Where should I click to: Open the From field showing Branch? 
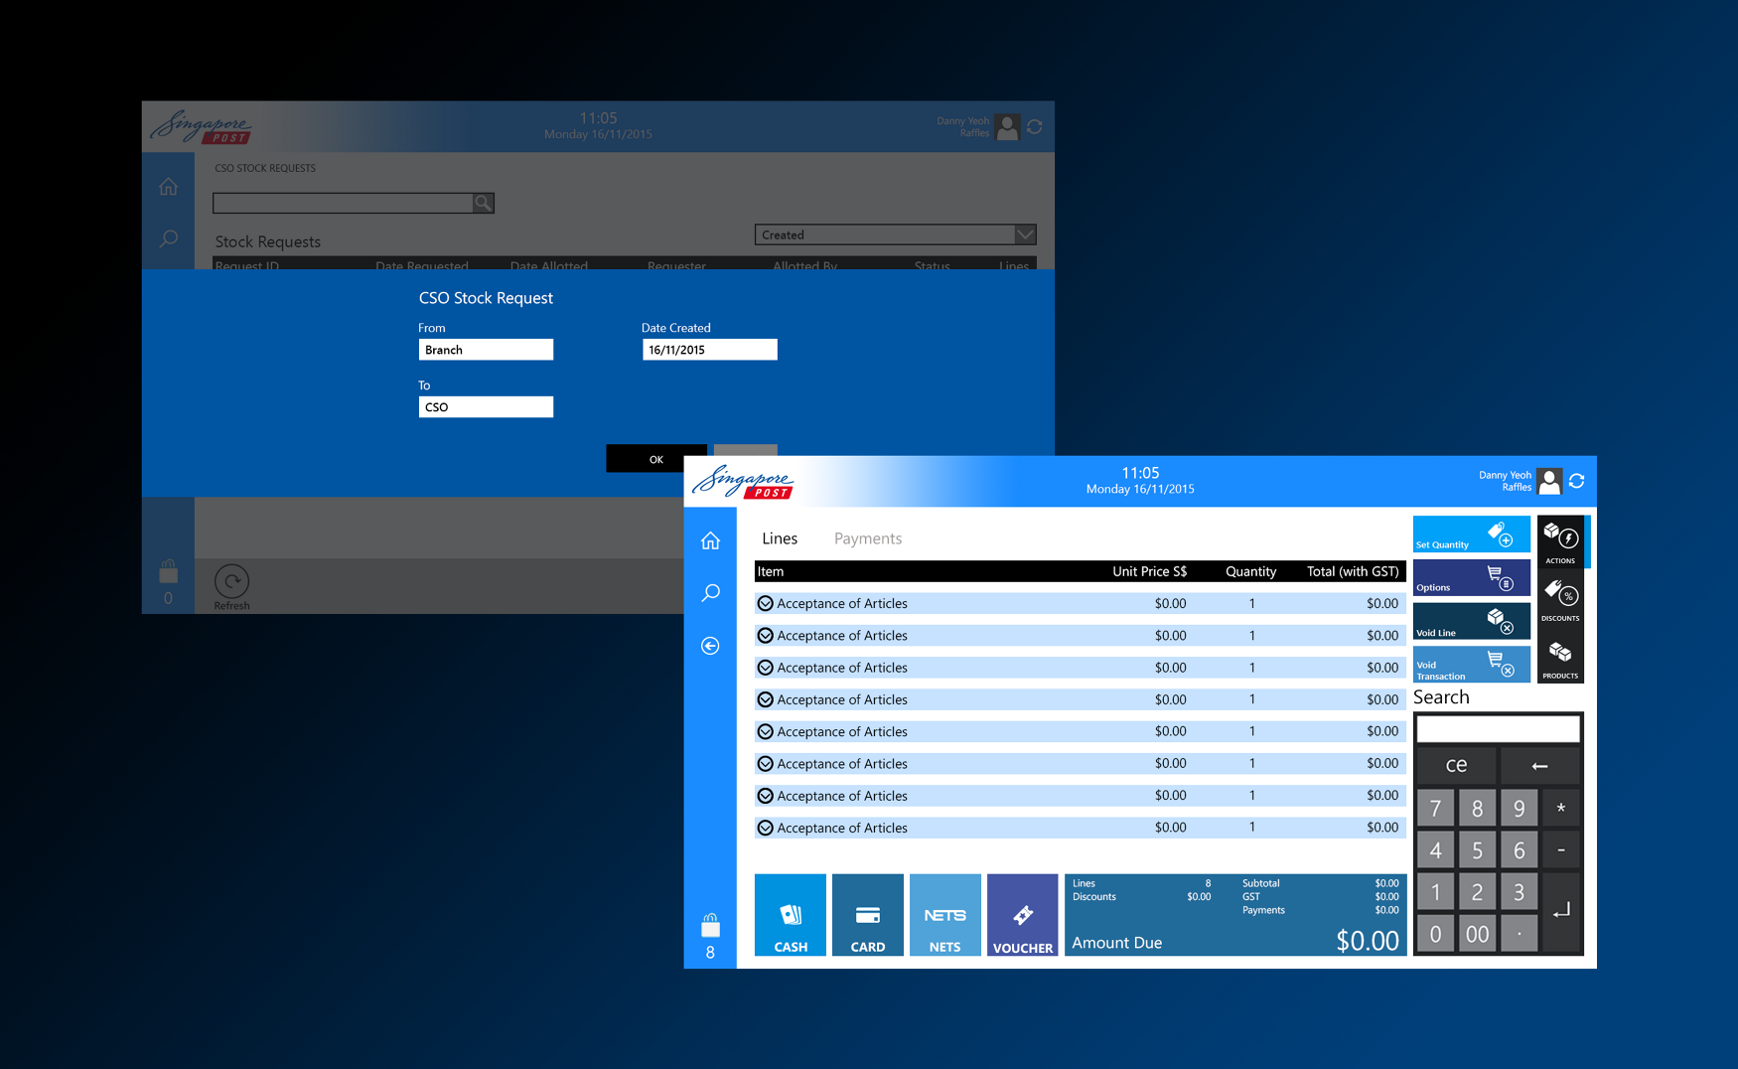[x=486, y=349]
